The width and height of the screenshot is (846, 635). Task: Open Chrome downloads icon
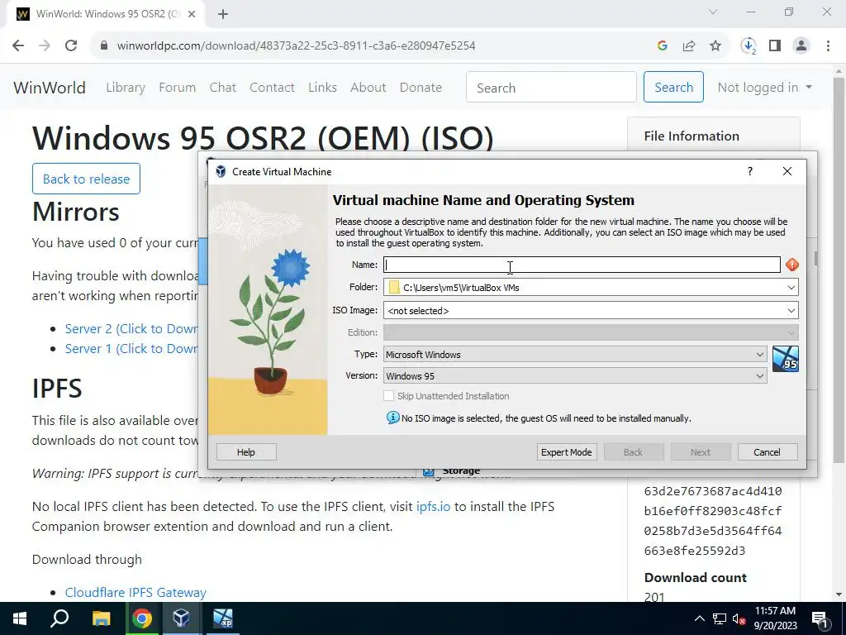pyautogui.click(x=749, y=46)
